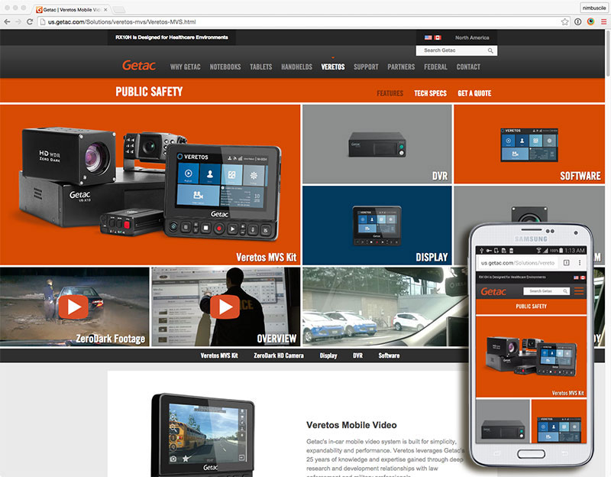Click the search magnifier icon in the desktop site header
Viewport: 611px width, 477px height.
(490, 50)
